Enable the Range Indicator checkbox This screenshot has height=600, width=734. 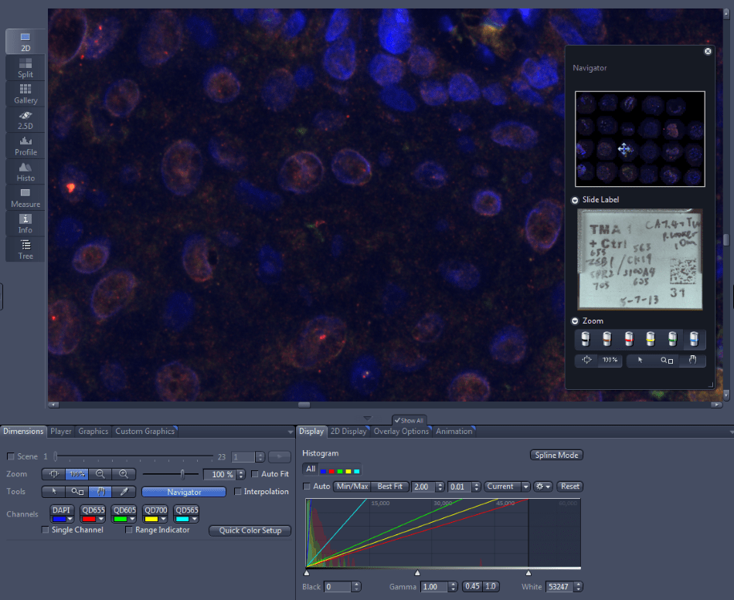pyautogui.click(x=129, y=530)
